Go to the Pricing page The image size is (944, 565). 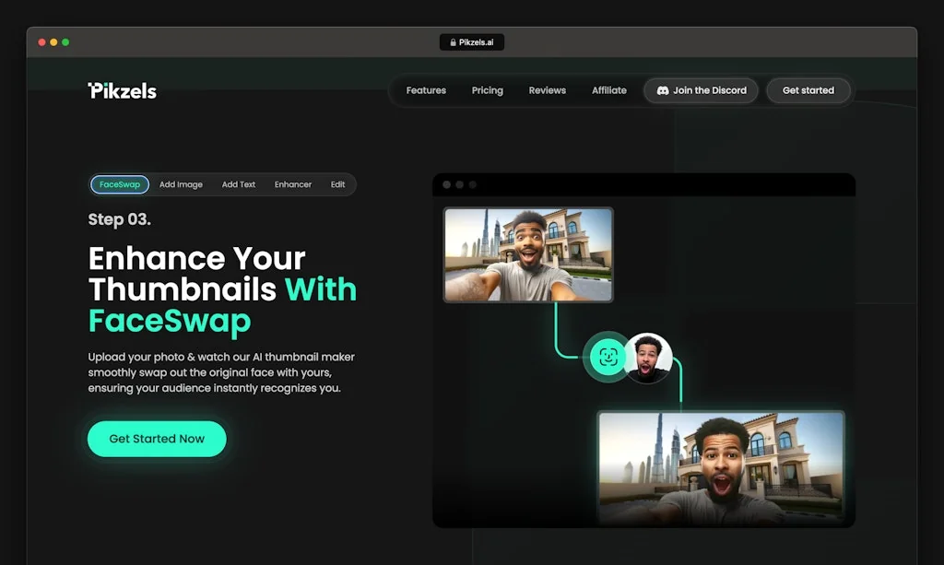pos(488,90)
